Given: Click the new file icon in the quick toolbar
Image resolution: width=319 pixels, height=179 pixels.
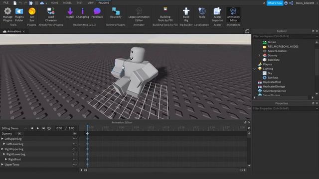Looking at the screenshot, I should (x=15, y=3).
